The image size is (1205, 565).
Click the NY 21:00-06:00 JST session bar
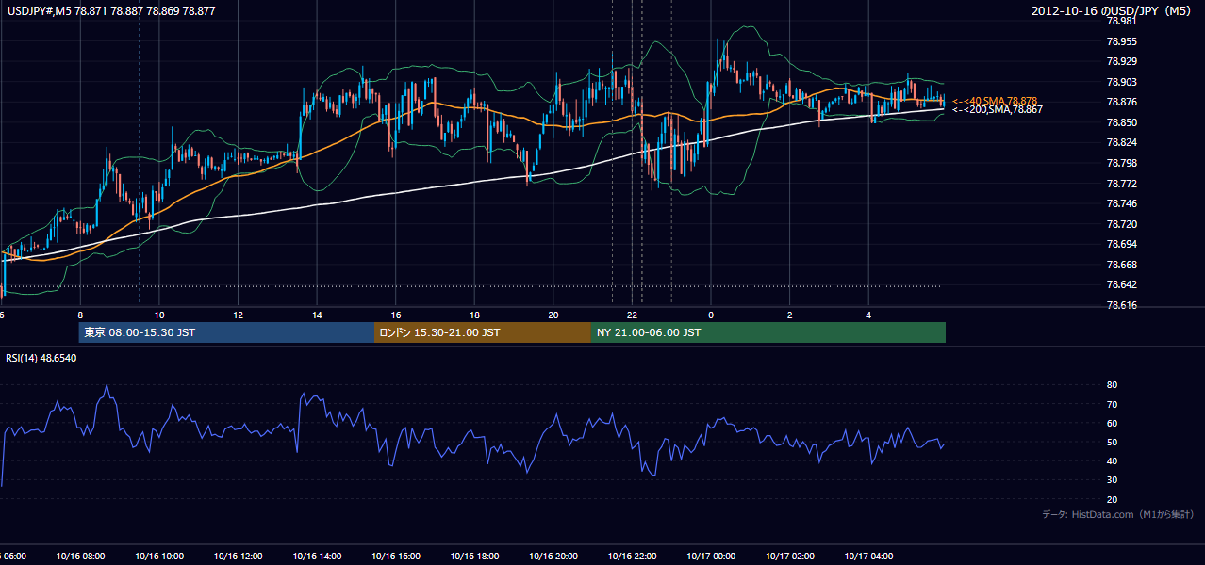click(768, 332)
